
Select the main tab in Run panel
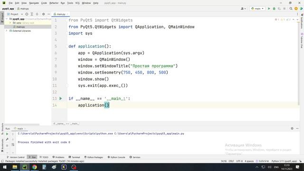click(x=20, y=129)
